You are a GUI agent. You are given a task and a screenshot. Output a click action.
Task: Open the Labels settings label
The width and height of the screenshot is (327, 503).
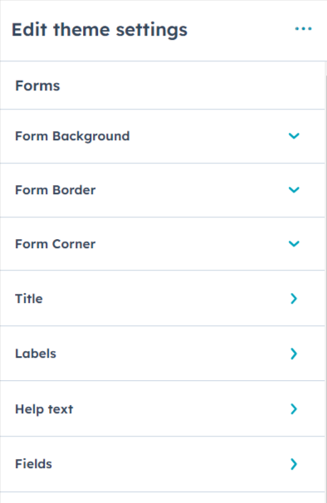[36, 354]
